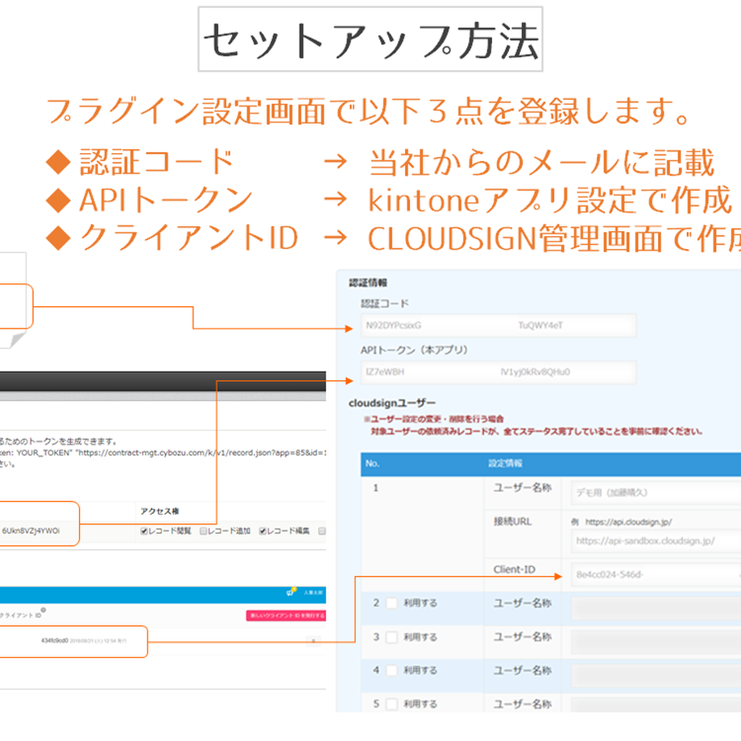Click the disabled ユーザー名称 field in row 5

[x=656, y=705]
